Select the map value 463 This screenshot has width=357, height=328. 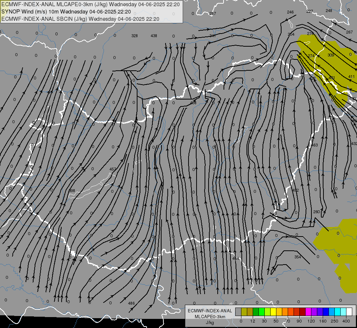click(x=314, y=145)
